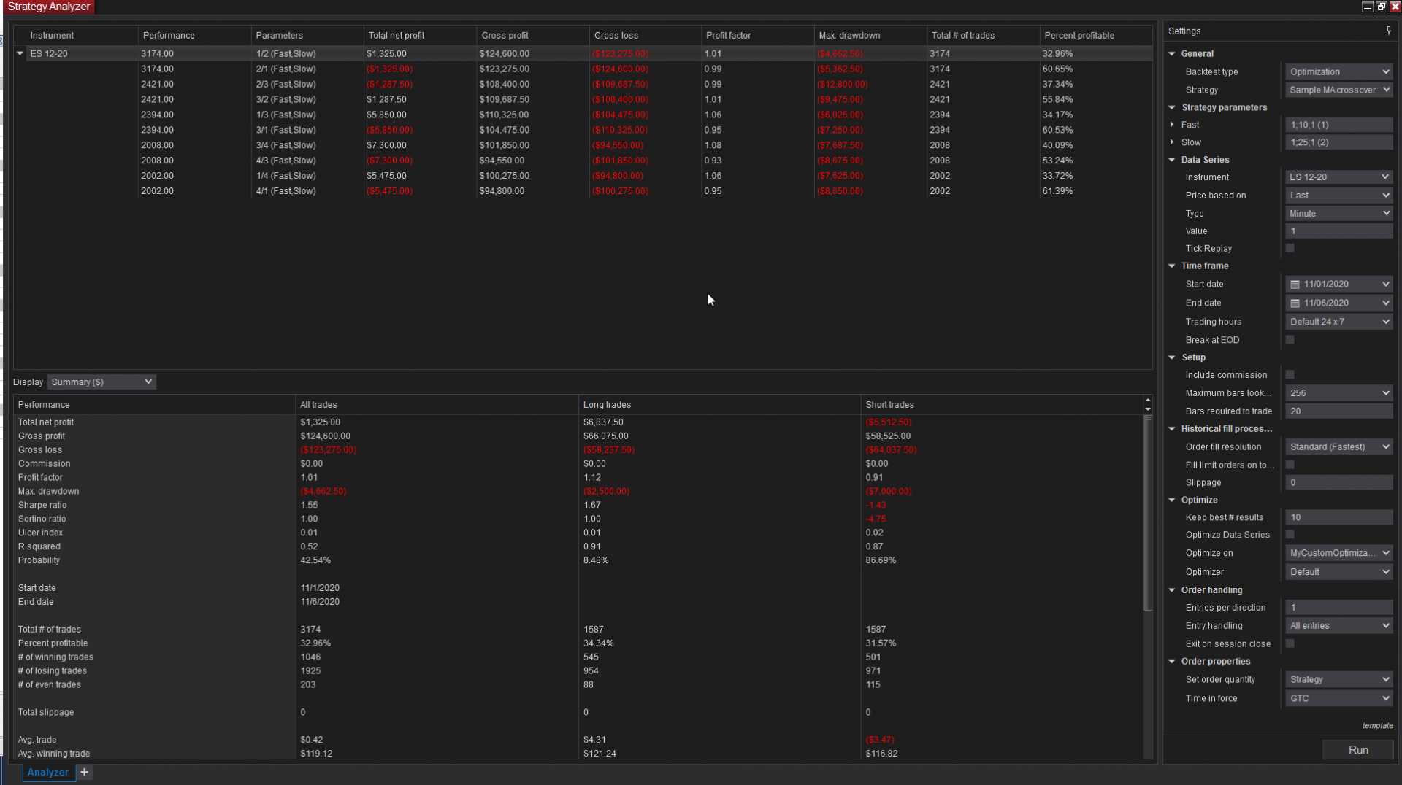This screenshot has width=1402, height=785.
Task: Collapse the General settings section
Action: pyautogui.click(x=1172, y=54)
